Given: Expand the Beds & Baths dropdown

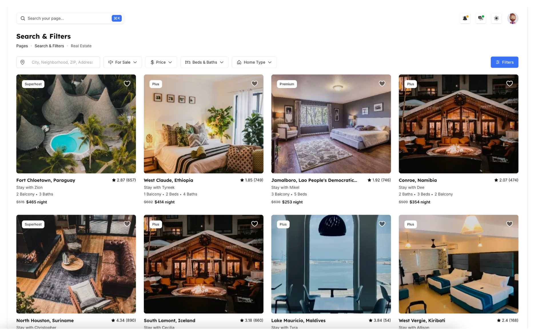Looking at the screenshot, I should point(204,62).
